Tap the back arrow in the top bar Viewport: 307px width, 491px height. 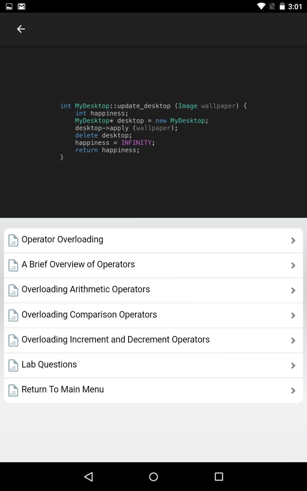pos(21,29)
